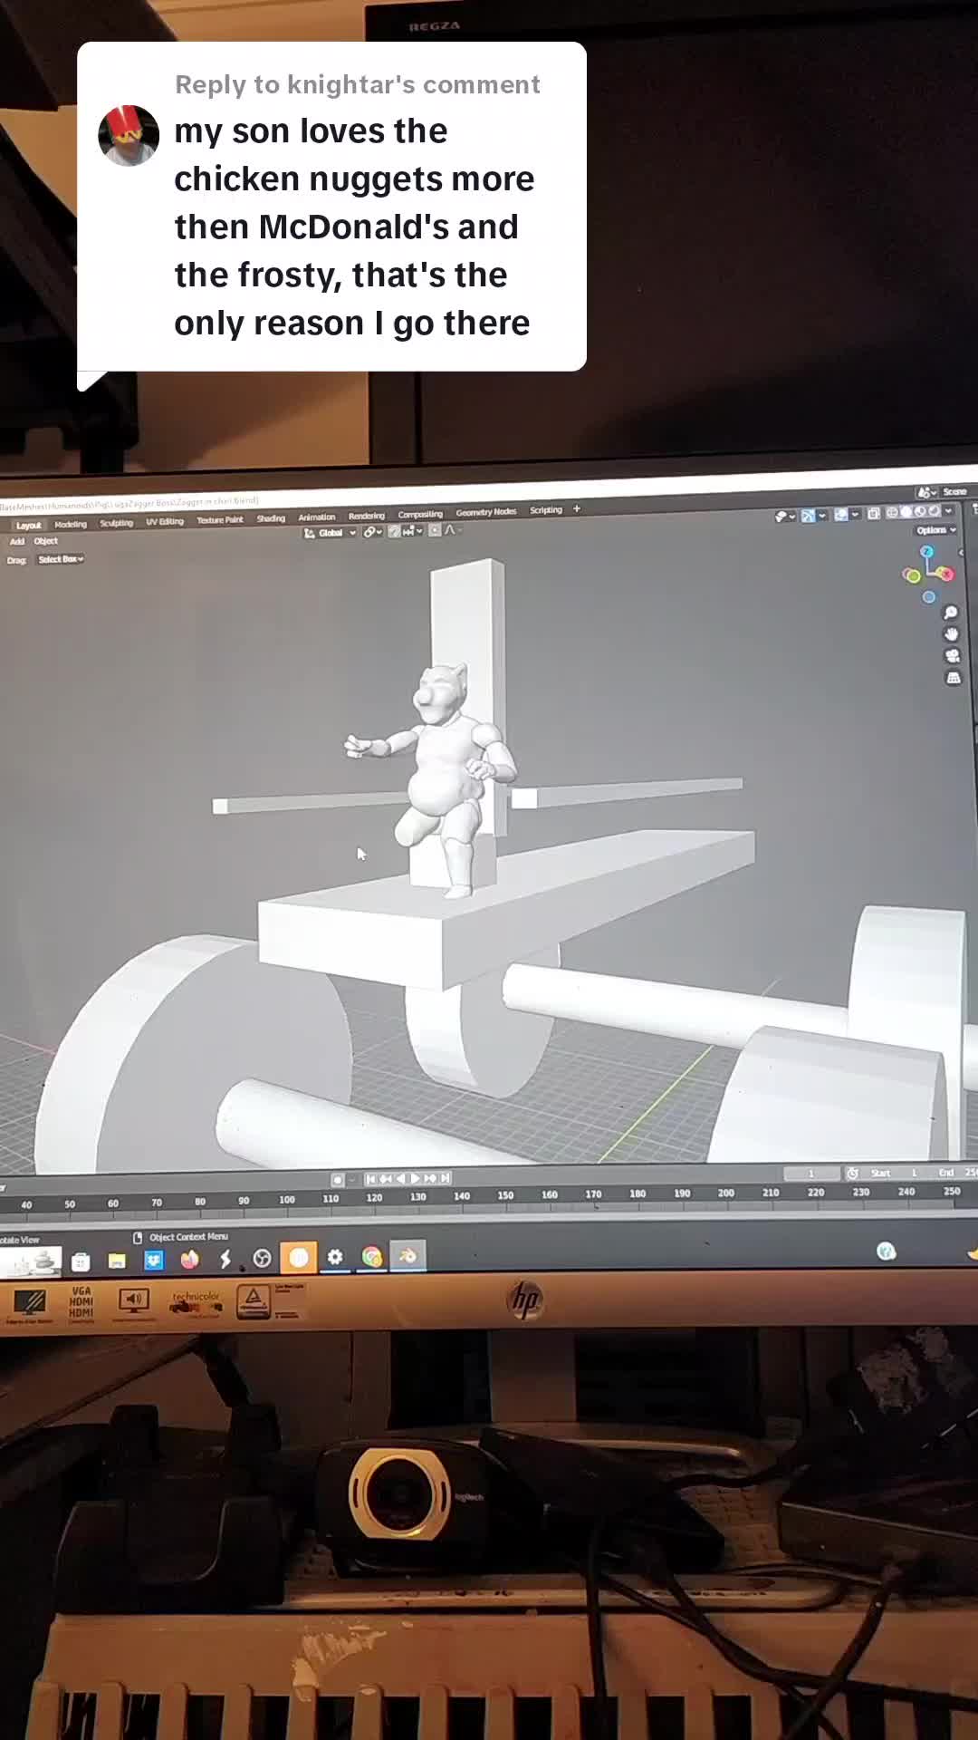Viewport: 978px width, 1740px height.
Task: Open proportional editing falloff menu
Action: tap(453, 530)
